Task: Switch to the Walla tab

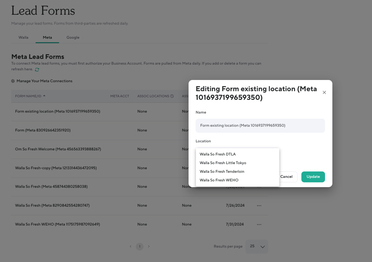Action: tap(23, 37)
